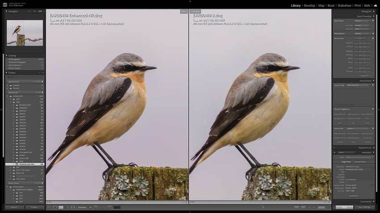Switch to Survey view icon

coord(67,207)
